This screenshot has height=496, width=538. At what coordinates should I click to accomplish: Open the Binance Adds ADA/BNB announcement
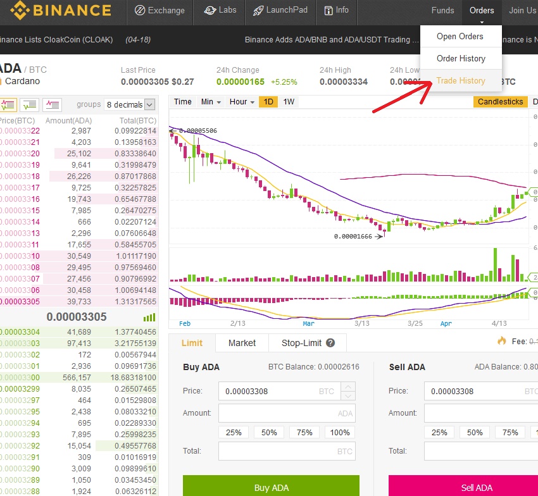[332, 40]
